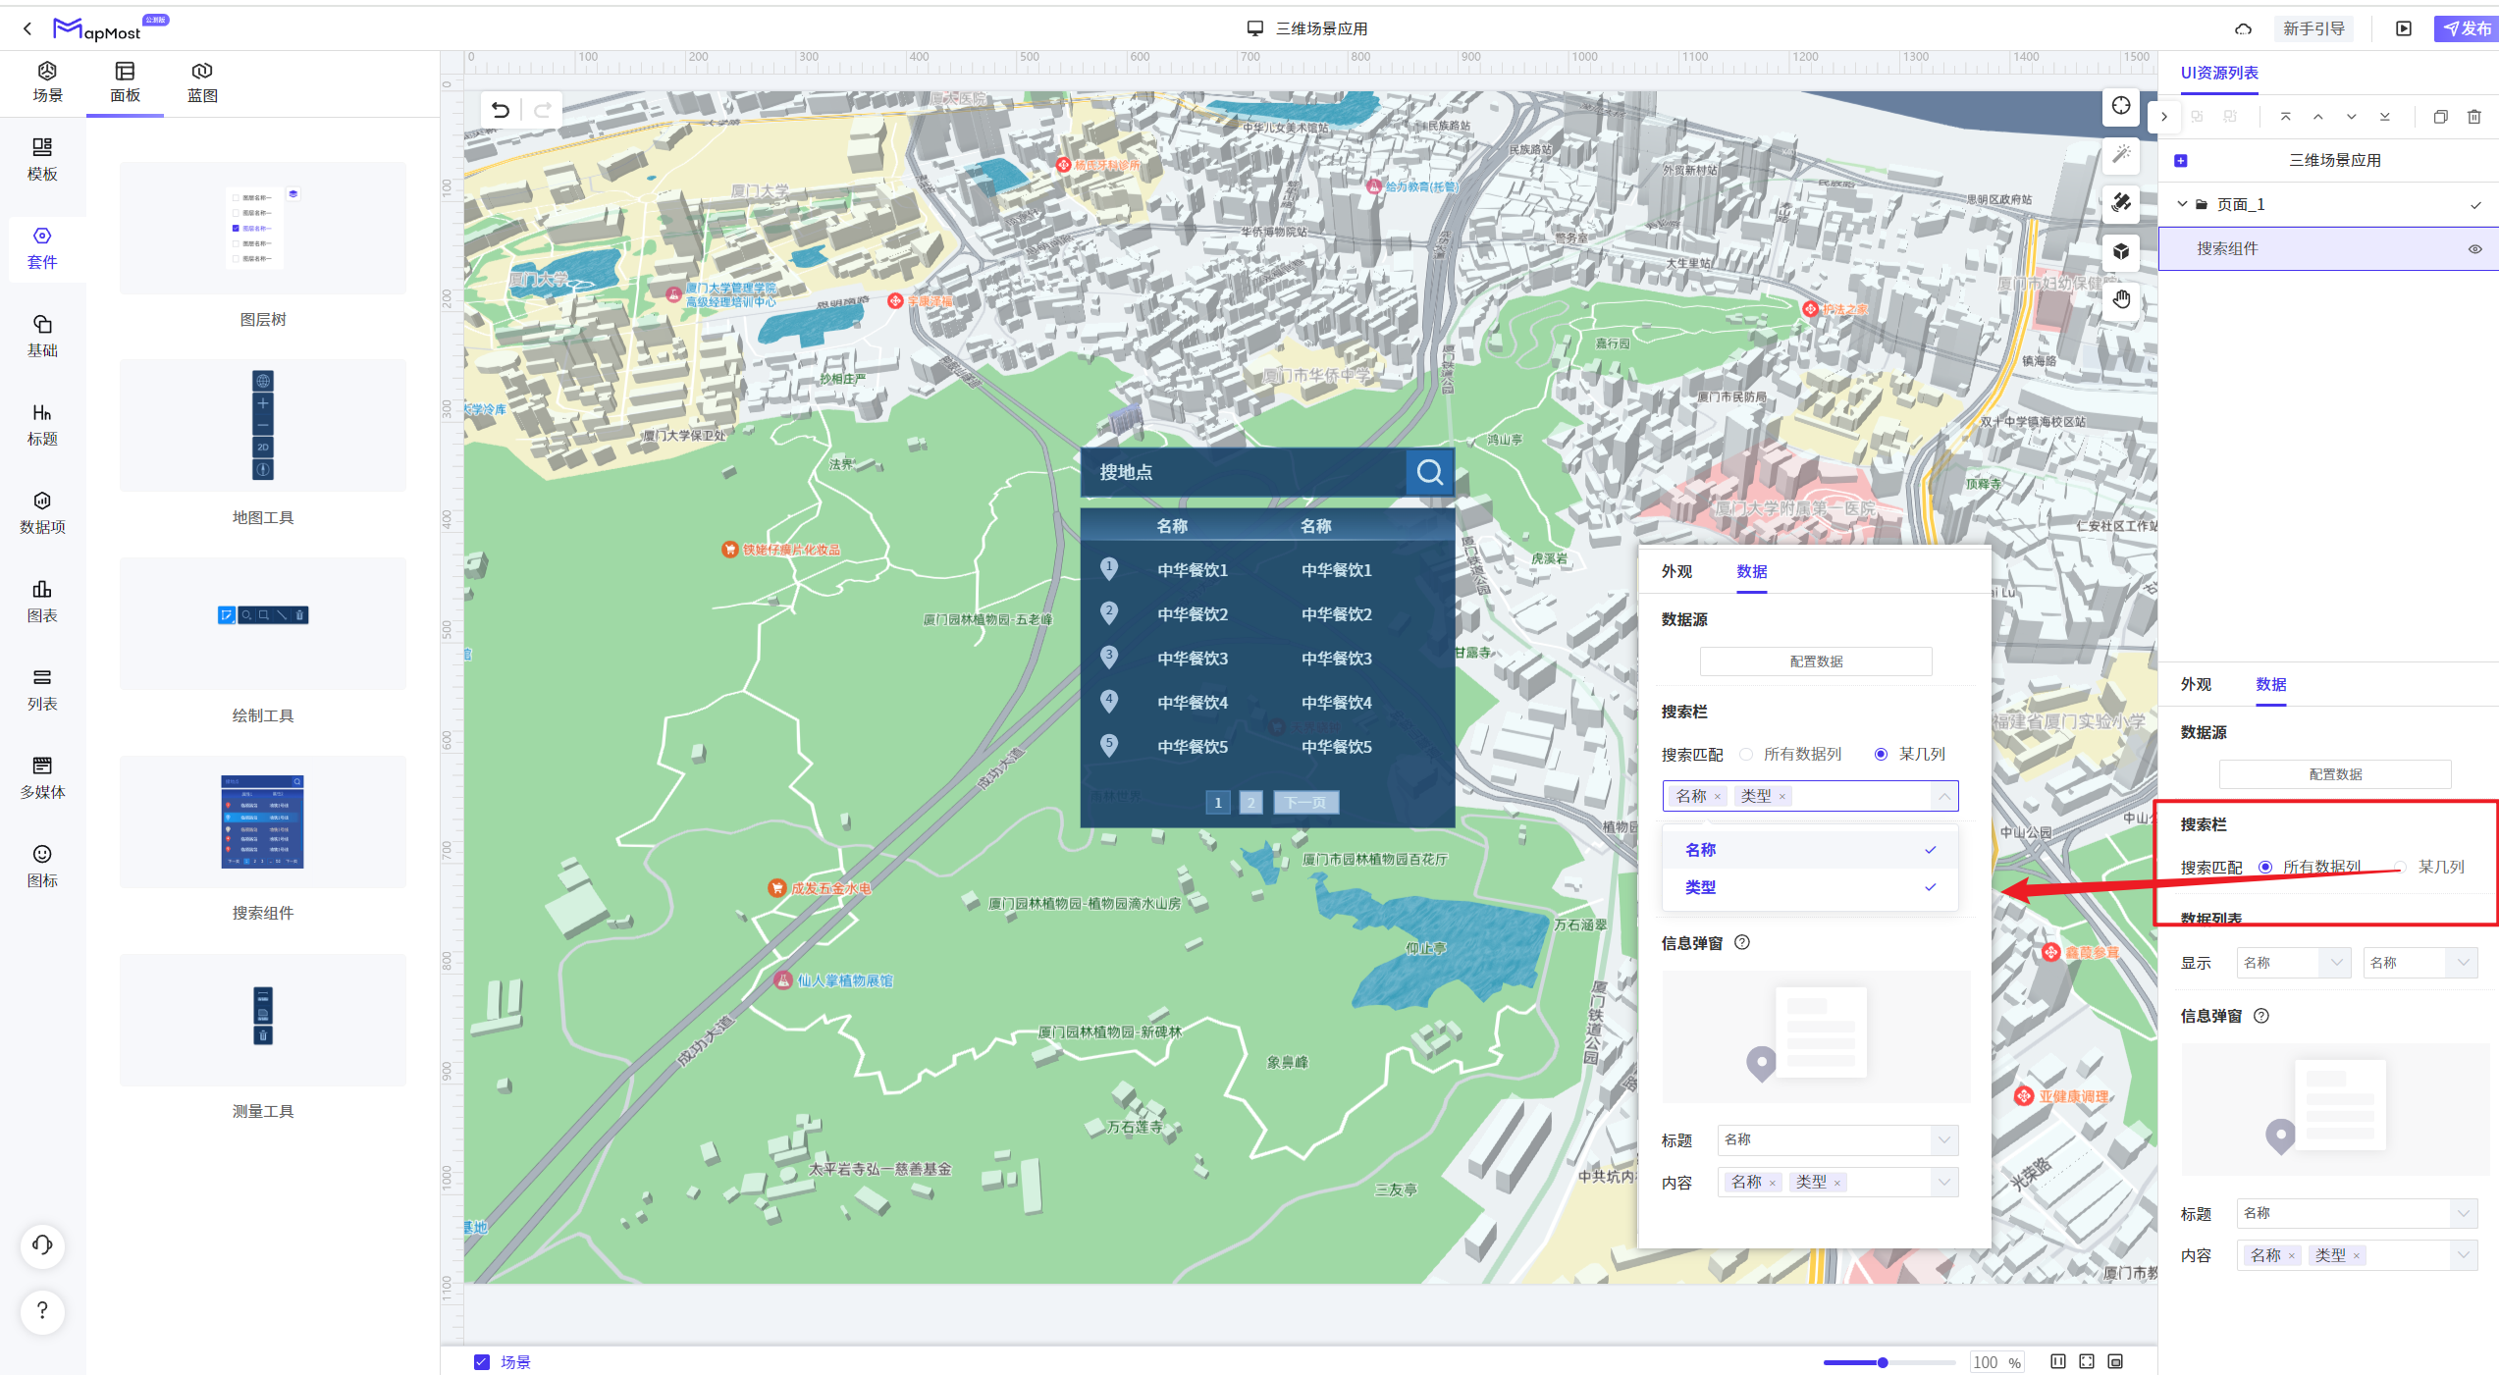Open 外观 tab in right properties panel
Screen dimensions: 2499x1375
tap(2196, 685)
